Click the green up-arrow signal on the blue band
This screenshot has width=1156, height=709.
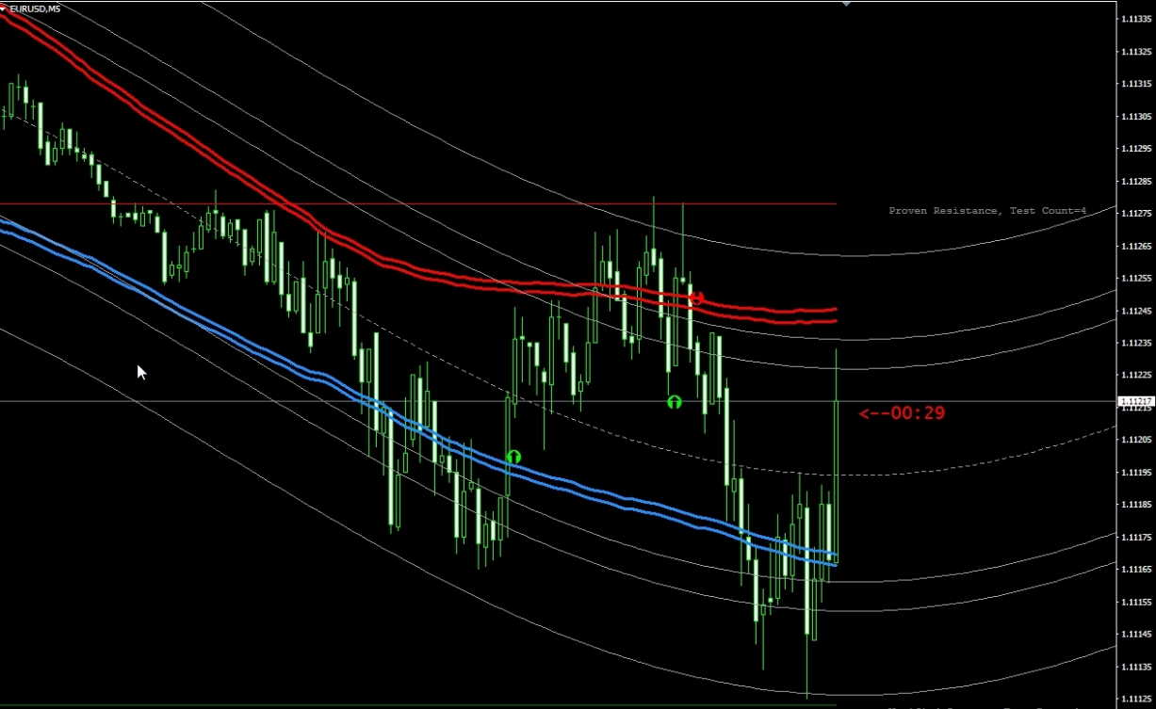(x=513, y=458)
